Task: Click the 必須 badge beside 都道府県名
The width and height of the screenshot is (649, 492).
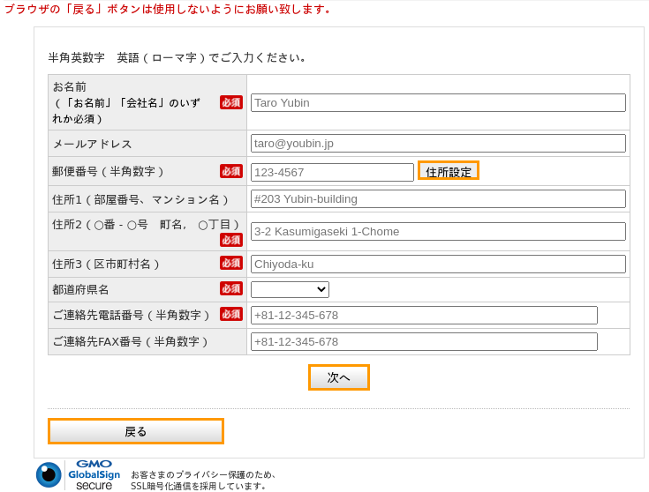Action: [231, 288]
